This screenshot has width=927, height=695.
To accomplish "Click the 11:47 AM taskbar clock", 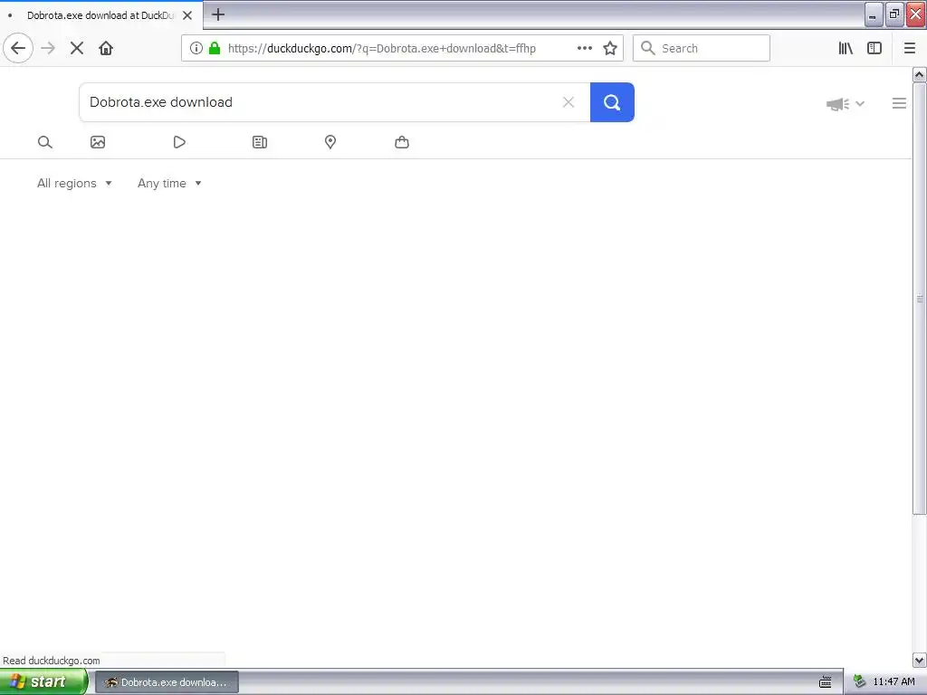I will click(894, 682).
